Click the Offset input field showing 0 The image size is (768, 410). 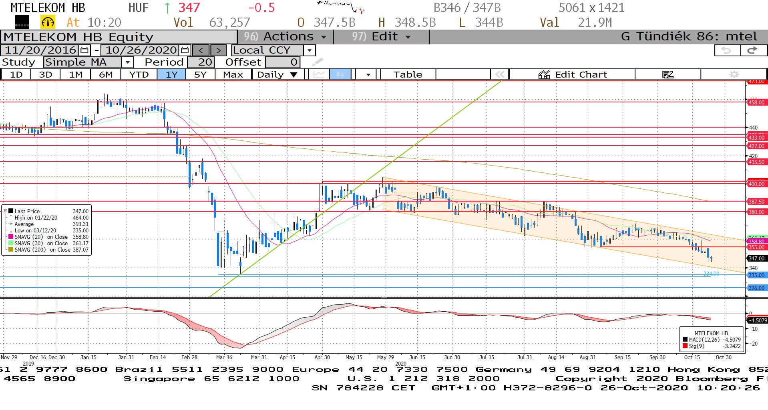[x=283, y=62]
